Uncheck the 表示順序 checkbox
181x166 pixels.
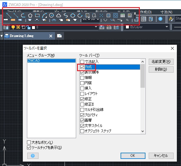[x=82, y=72]
